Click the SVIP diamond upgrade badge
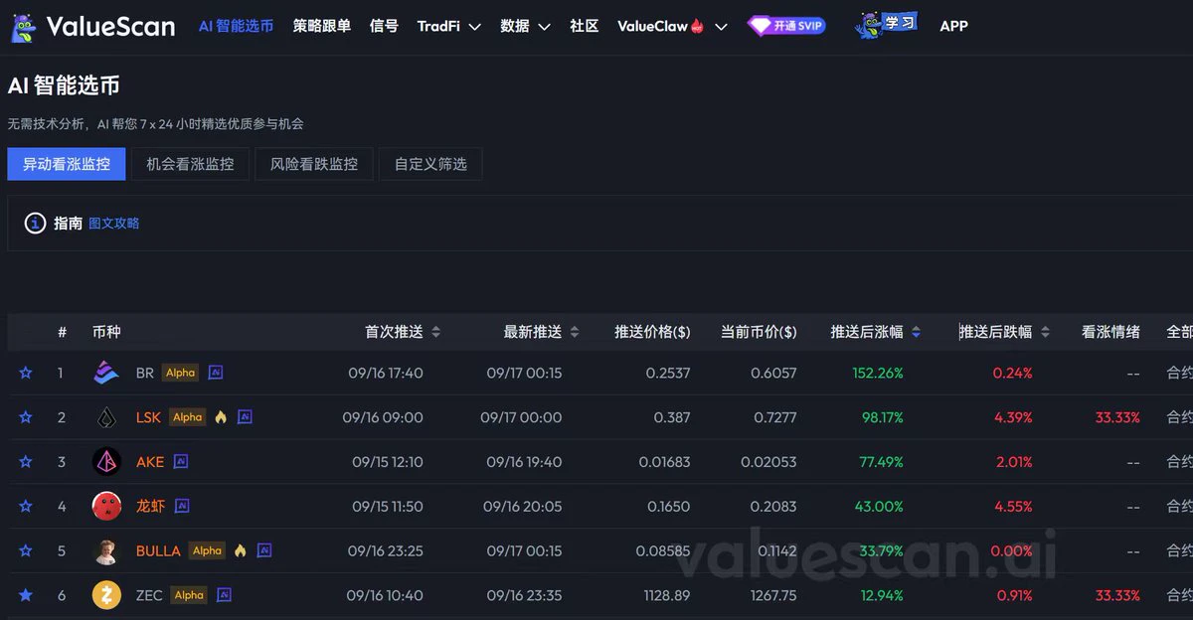The height and width of the screenshot is (620, 1193). pos(786,26)
